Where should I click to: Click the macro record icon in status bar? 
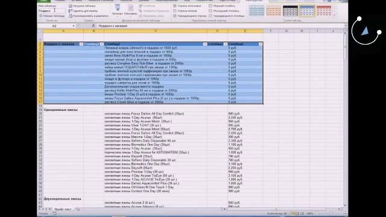click(55, 213)
